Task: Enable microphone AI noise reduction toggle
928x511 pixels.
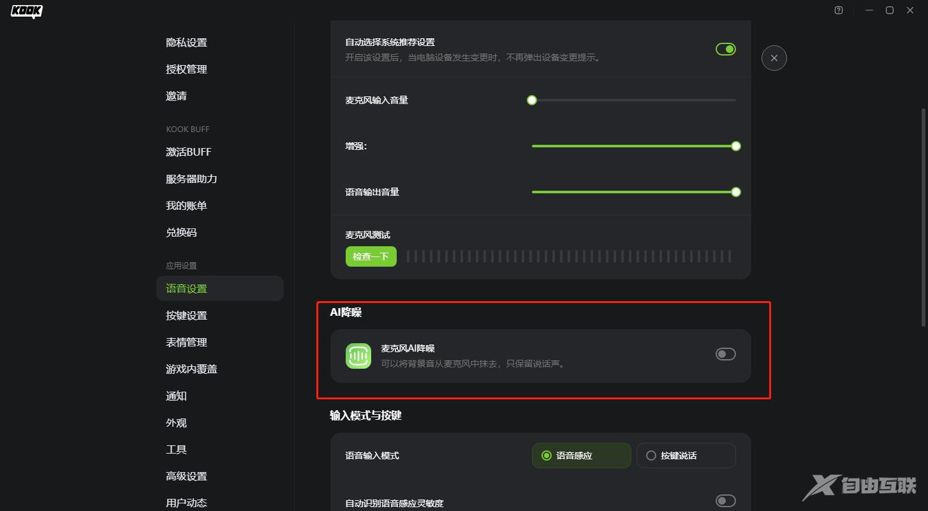Action: click(726, 354)
